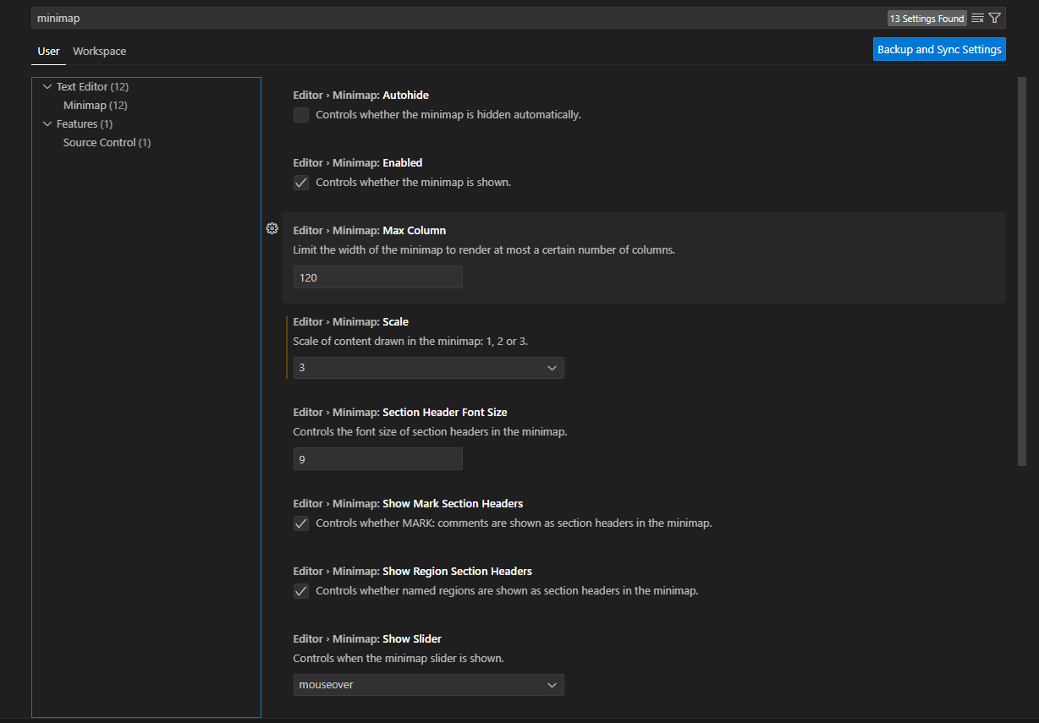Viewport: 1039px width, 723px height.
Task: Clear the settings search input icon
Action: pyautogui.click(x=977, y=18)
